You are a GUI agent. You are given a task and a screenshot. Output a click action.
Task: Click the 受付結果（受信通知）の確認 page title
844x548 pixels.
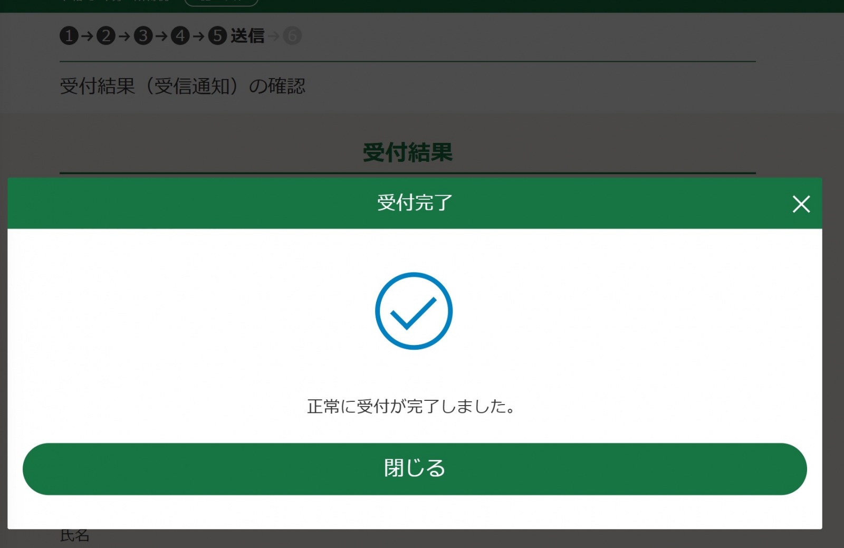(x=183, y=86)
